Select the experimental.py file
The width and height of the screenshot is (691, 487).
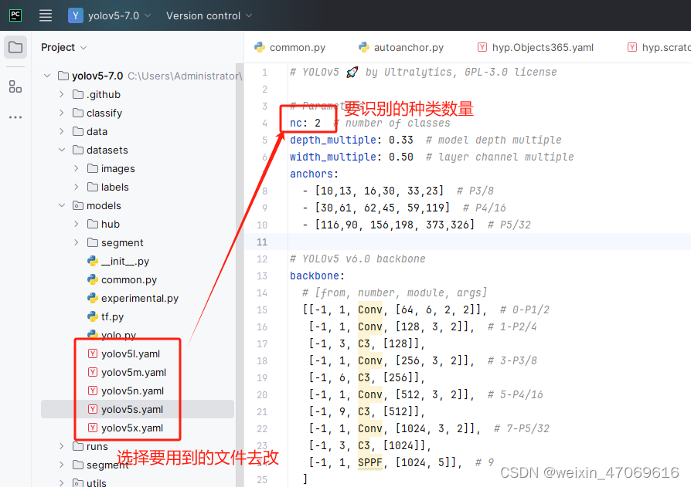(x=140, y=298)
